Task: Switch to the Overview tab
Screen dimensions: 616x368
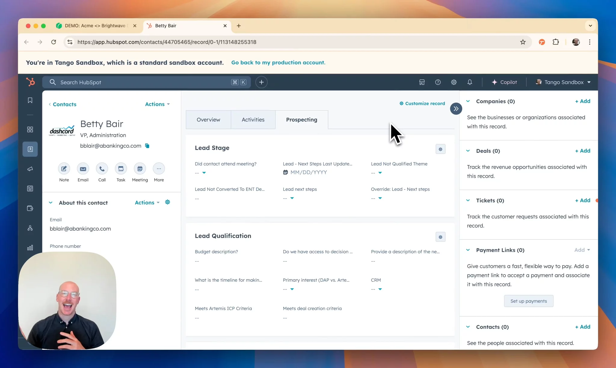Action: (x=208, y=120)
